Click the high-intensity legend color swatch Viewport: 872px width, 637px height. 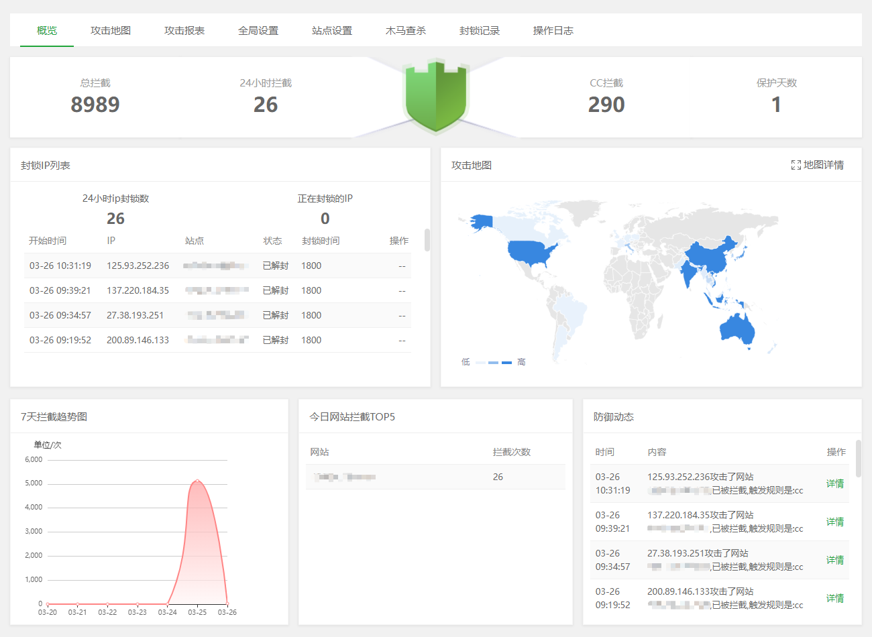[506, 362]
